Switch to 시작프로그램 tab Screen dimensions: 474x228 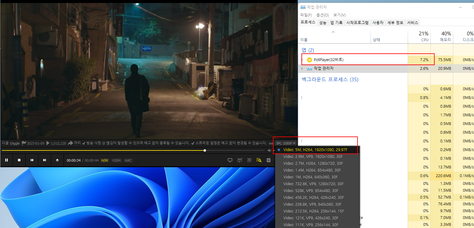pos(358,23)
